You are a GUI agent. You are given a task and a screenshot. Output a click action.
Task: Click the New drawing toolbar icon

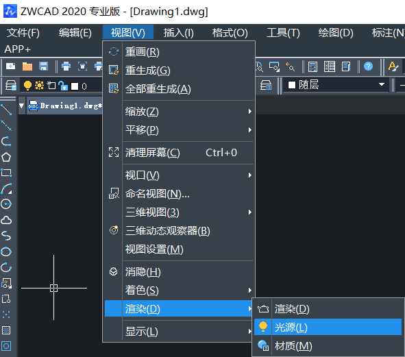[10, 66]
